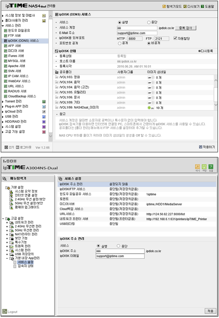Screen dimensions: 219x318
Task: Select 실행 radio under ipDISK 주소 관리
Action: click(98, 246)
